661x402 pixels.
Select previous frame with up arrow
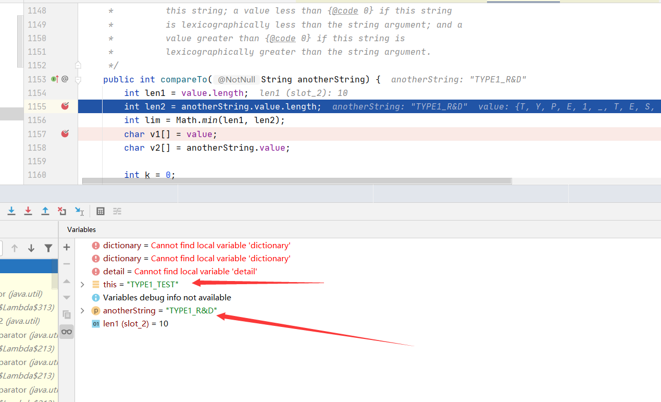pyautogui.click(x=15, y=248)
